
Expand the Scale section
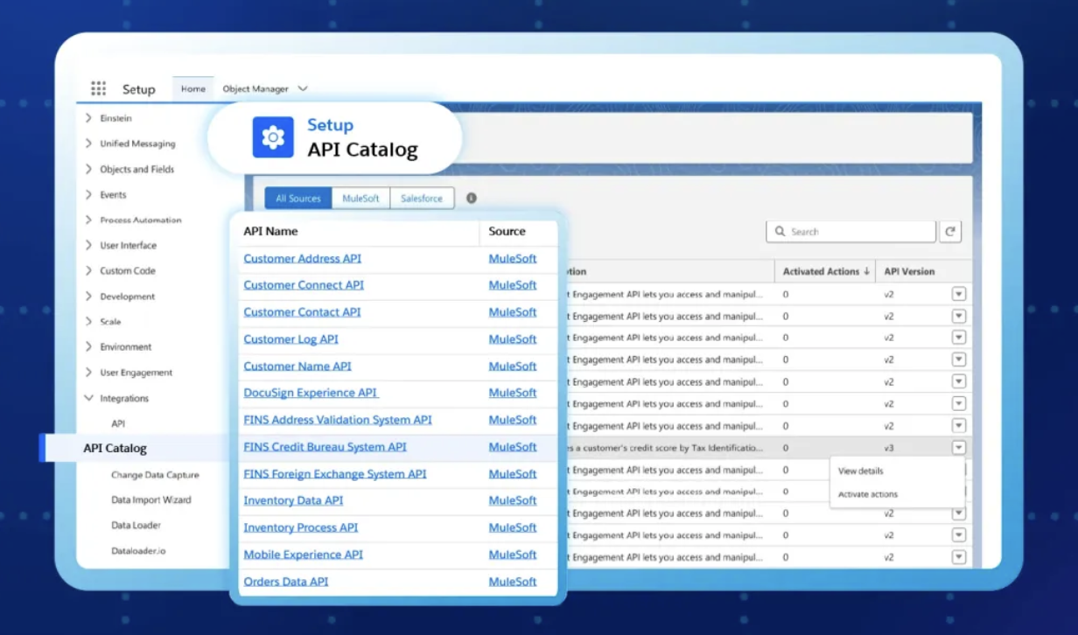88,321
